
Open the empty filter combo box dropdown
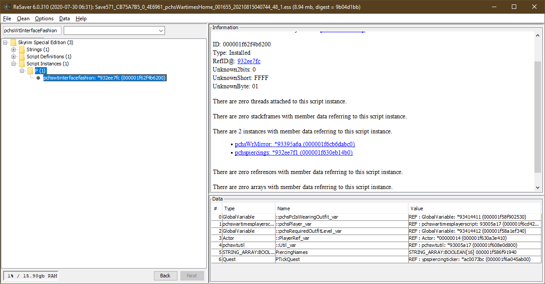tap(160, 30)
